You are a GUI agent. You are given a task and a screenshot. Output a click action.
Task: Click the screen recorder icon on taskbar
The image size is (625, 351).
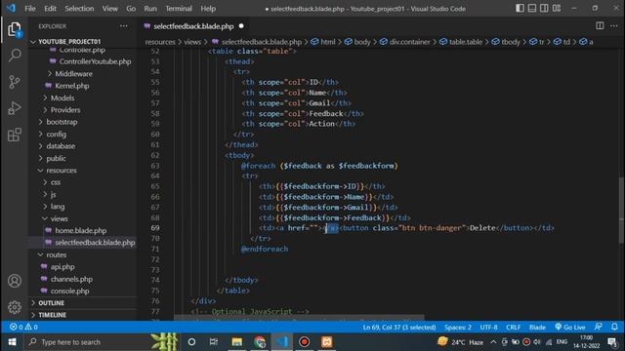point(304,342)
